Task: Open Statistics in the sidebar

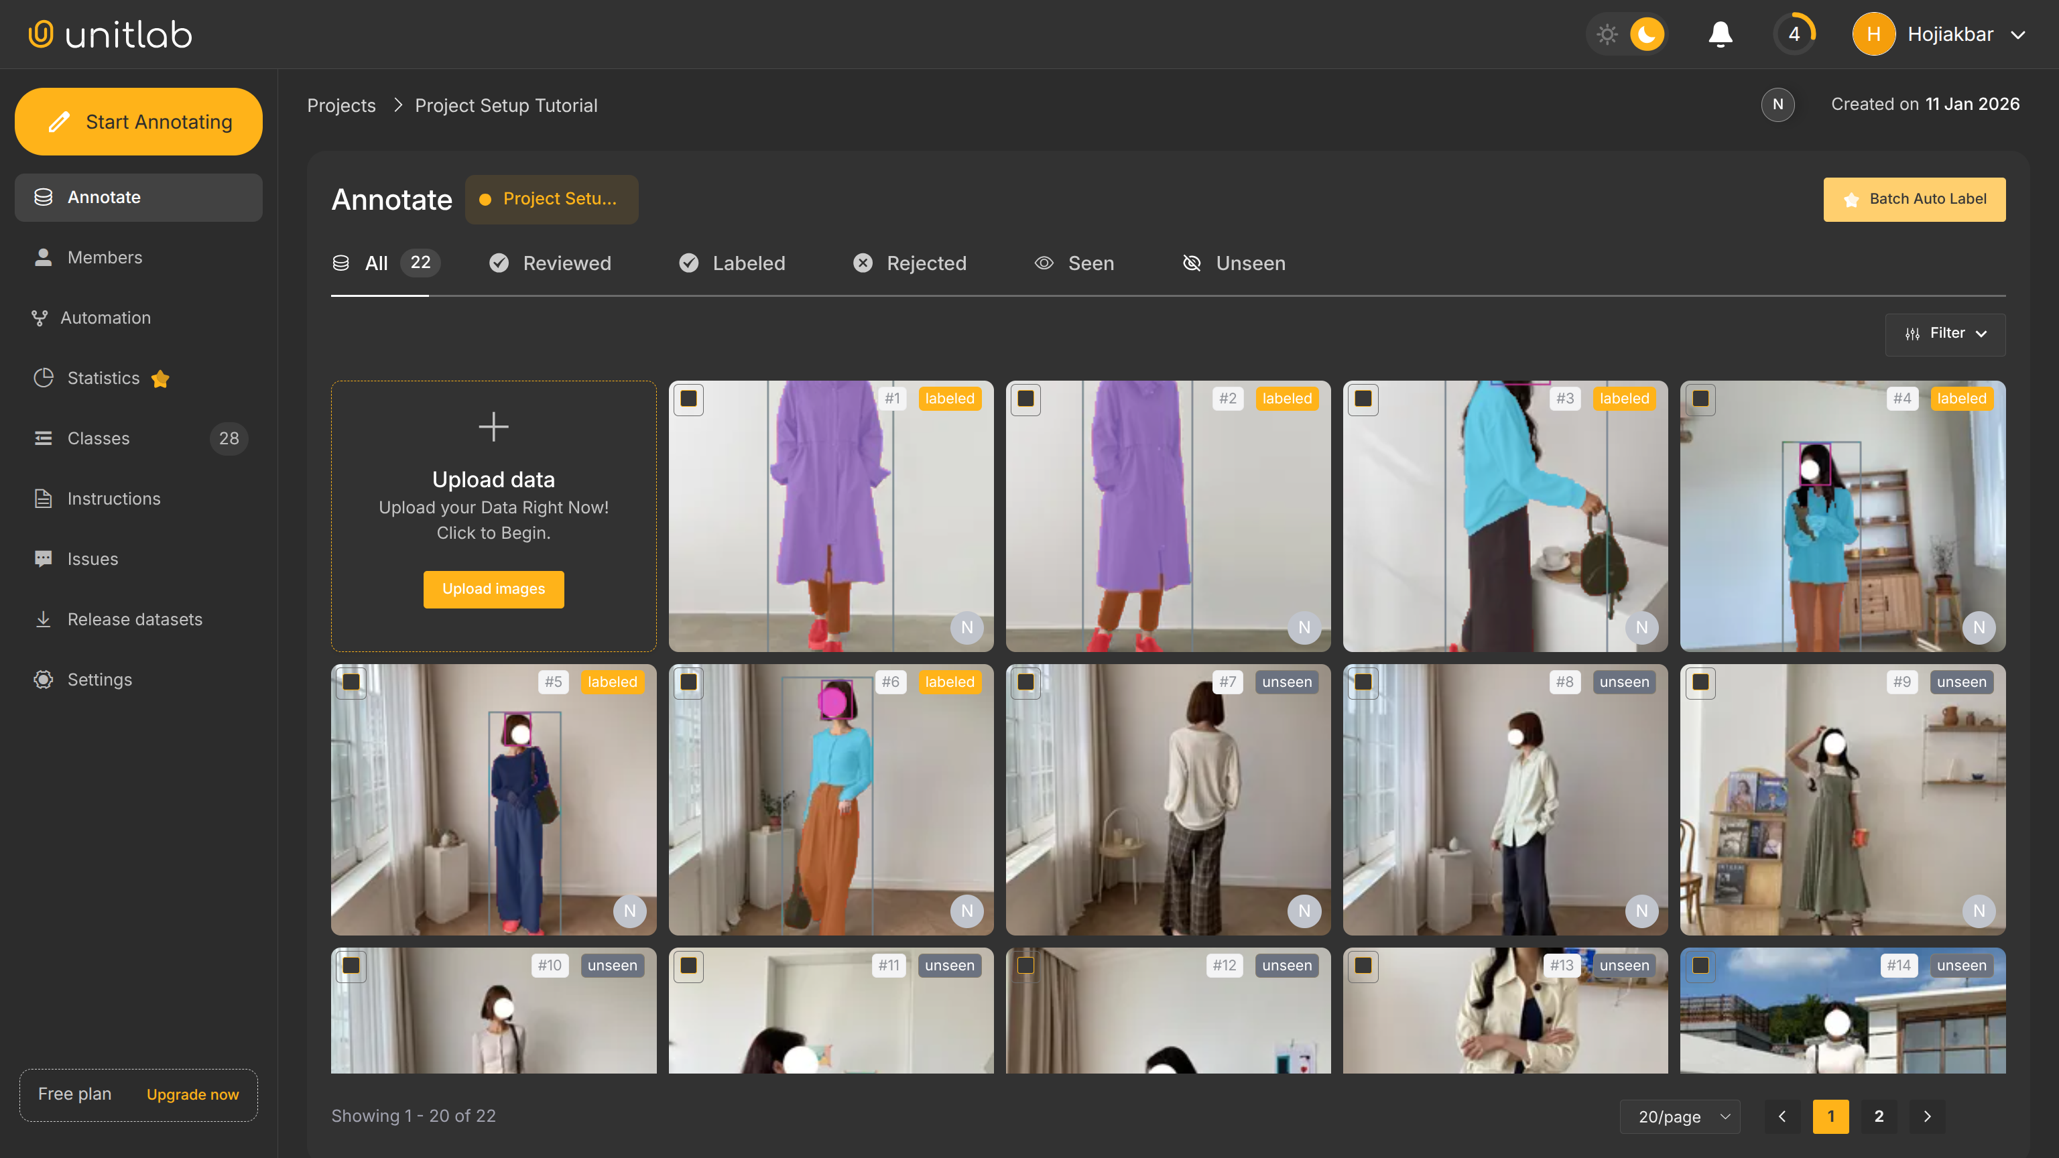Action: pos(103,378)
